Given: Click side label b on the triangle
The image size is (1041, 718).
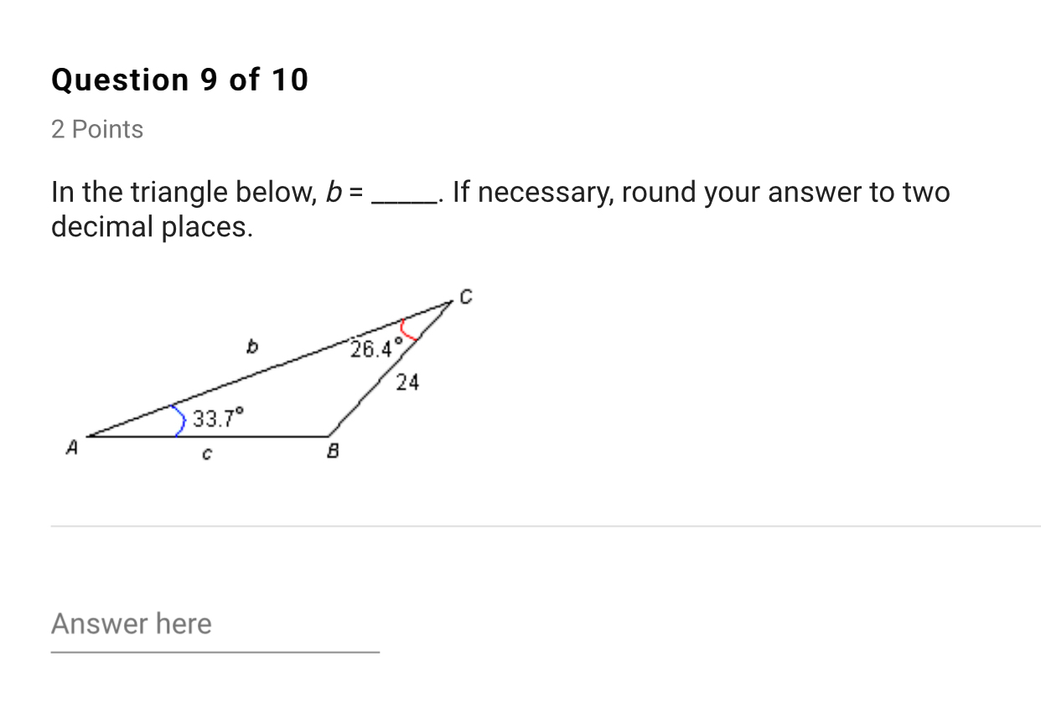Looking at the screenshot, I should coord(250,344).
